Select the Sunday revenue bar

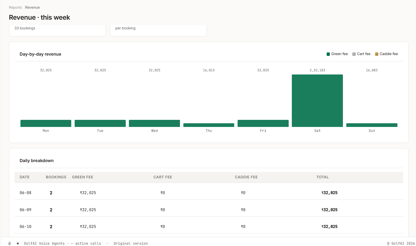click(372, 125)
